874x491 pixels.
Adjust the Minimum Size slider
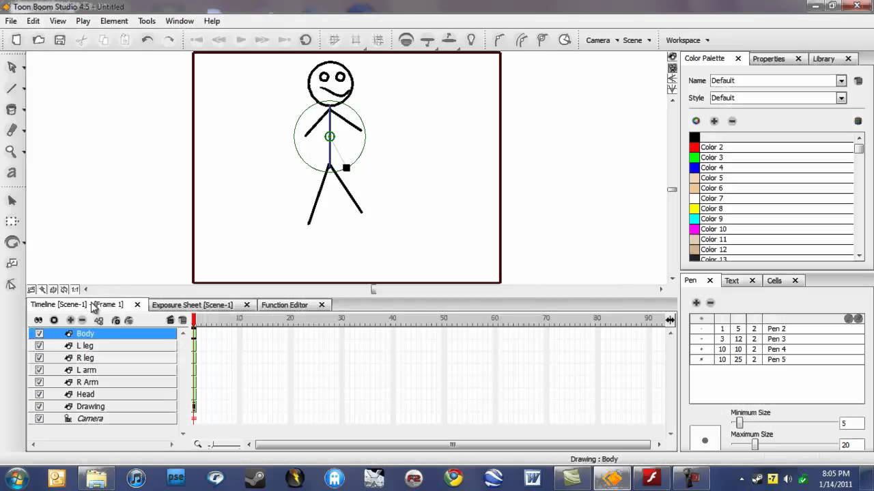pos(739,423)
